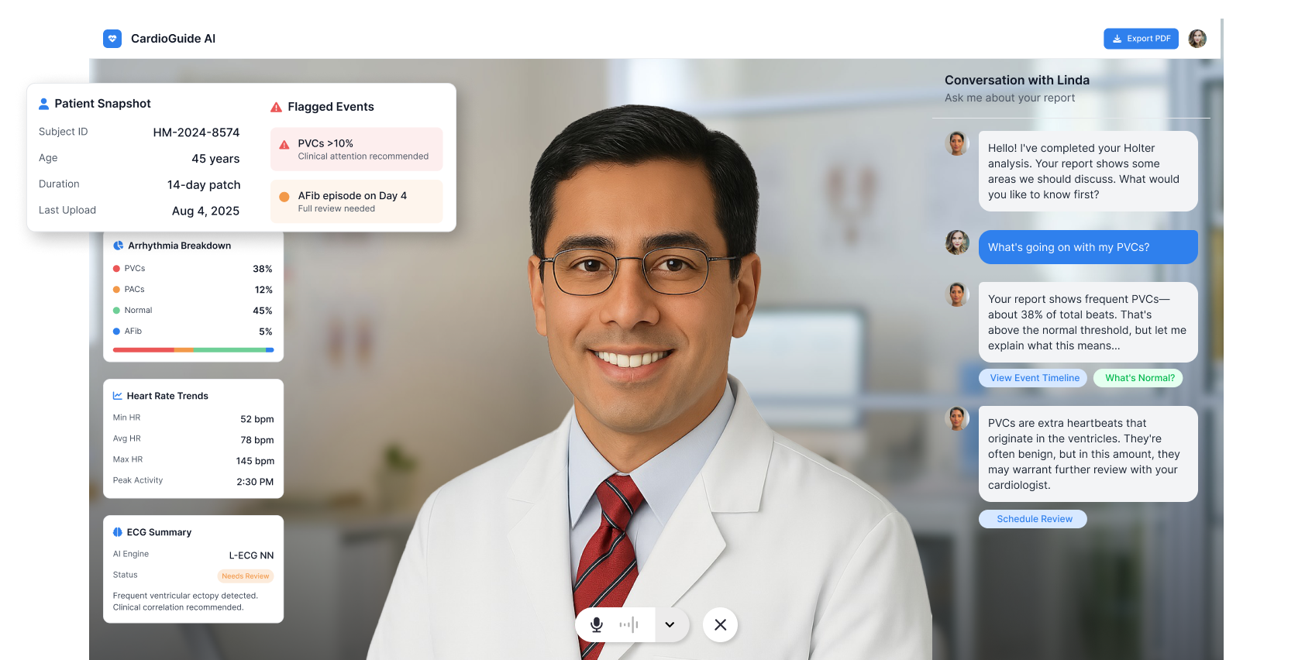This screenshot has width=1312, height=660.
Task: Click the Export PDF button
Action: tap(1141, 39)
